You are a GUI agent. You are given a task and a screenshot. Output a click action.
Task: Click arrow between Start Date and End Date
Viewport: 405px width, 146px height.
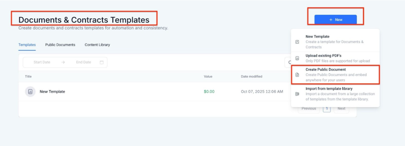[63, 62]
